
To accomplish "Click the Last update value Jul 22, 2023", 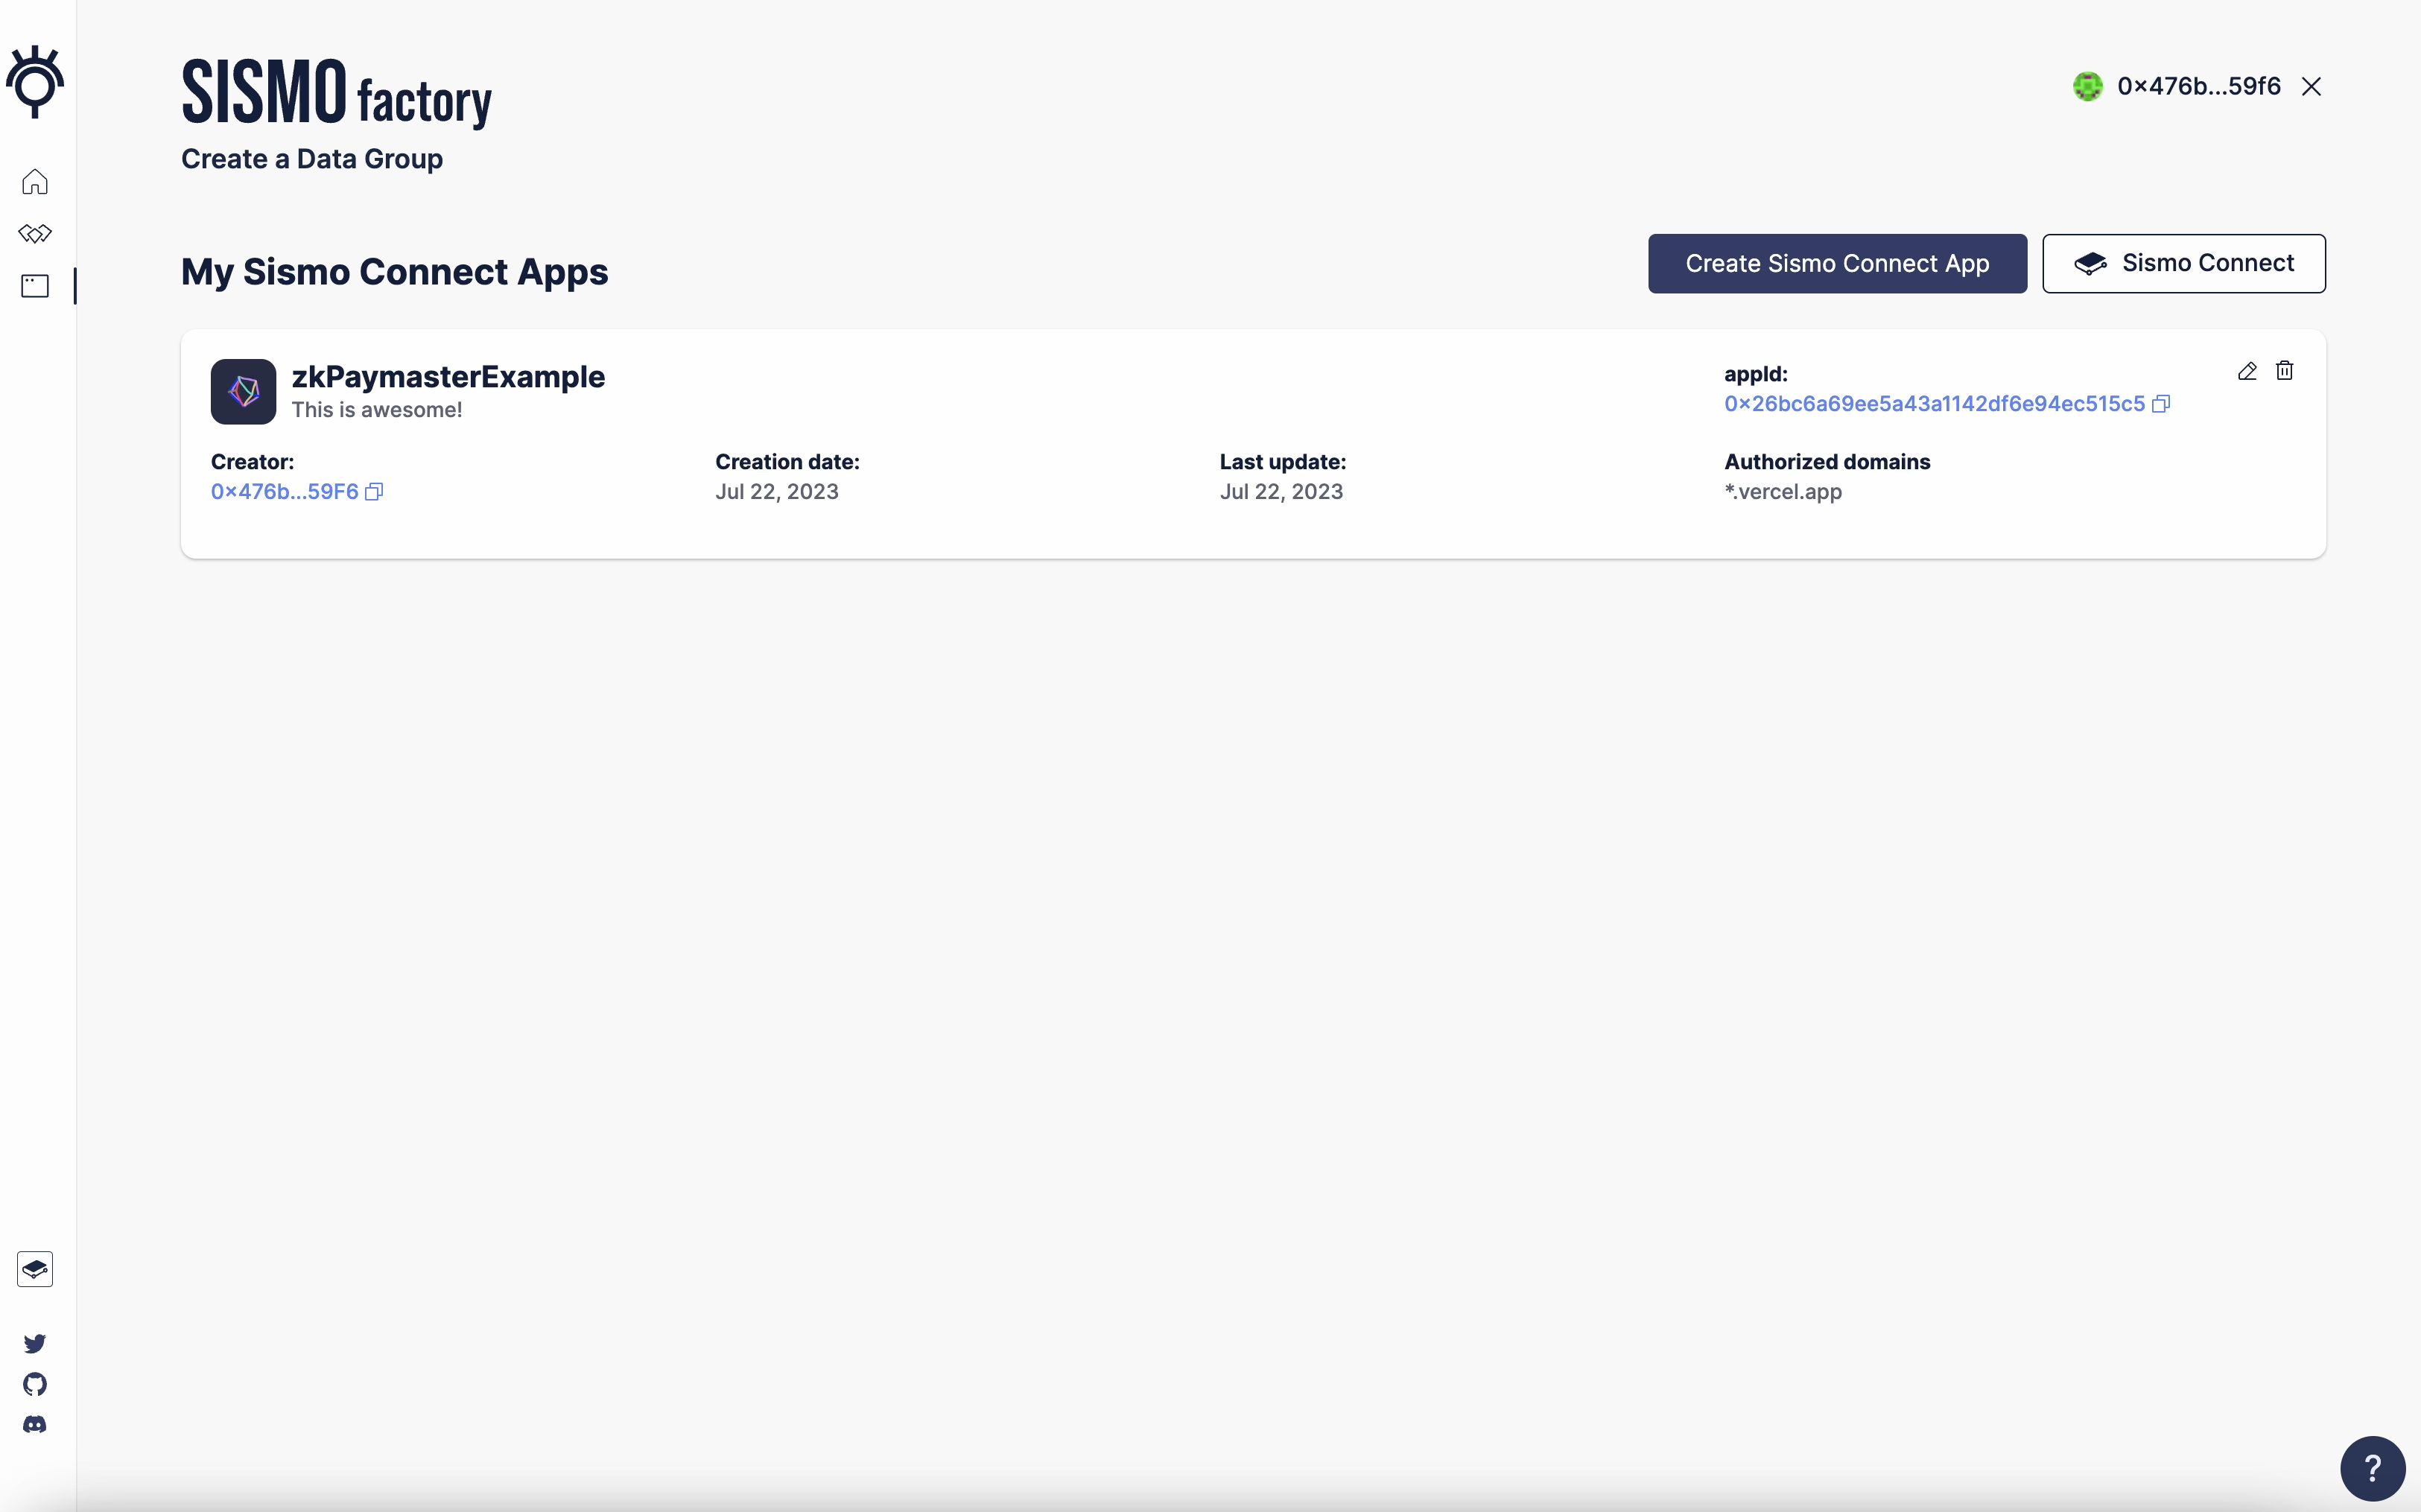I will pyautogui.click(x=1281, y=492).
